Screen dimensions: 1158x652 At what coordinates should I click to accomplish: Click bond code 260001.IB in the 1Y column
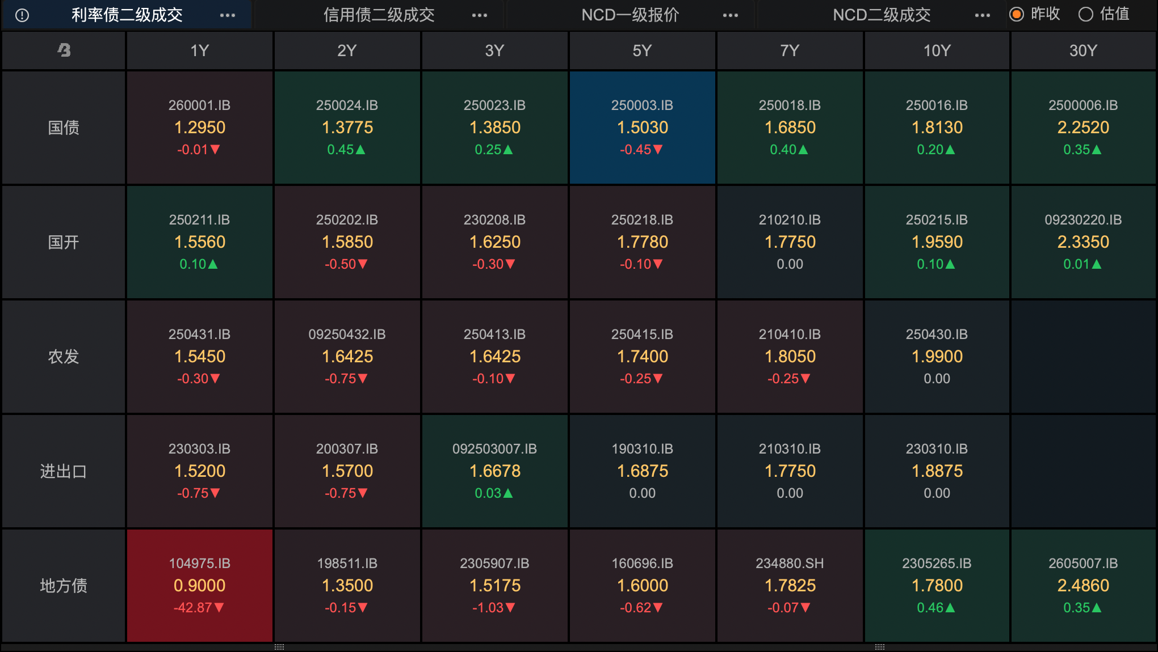199,105
